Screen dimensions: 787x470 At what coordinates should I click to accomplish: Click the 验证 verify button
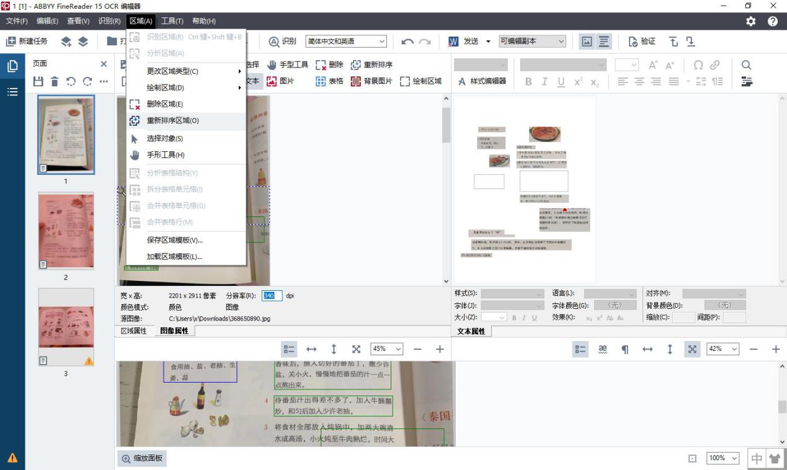[x=642, y=42]
